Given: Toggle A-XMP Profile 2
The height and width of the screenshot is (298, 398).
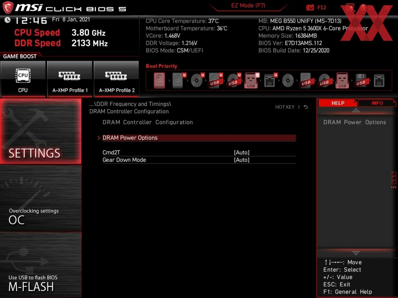Looking at the screenshot, I should pyautogui.click(x=116, y=79).
